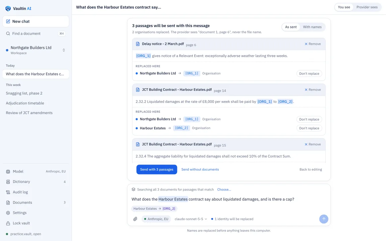The height and width of the screenshot is (241, 386).
Task: Click the 1 identity will be replaced indicator
Action: [232, 219]
